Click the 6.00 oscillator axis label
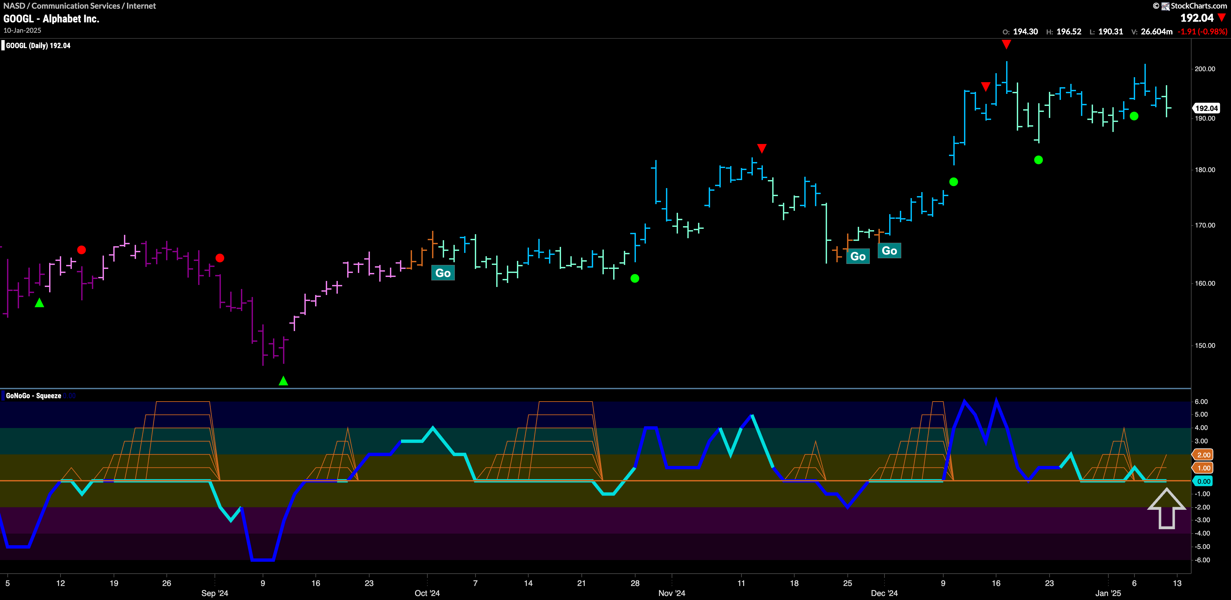Image resolution: width=1231 pixels, height=600 pixels. pyautogui.click(x=1201, y=402)
